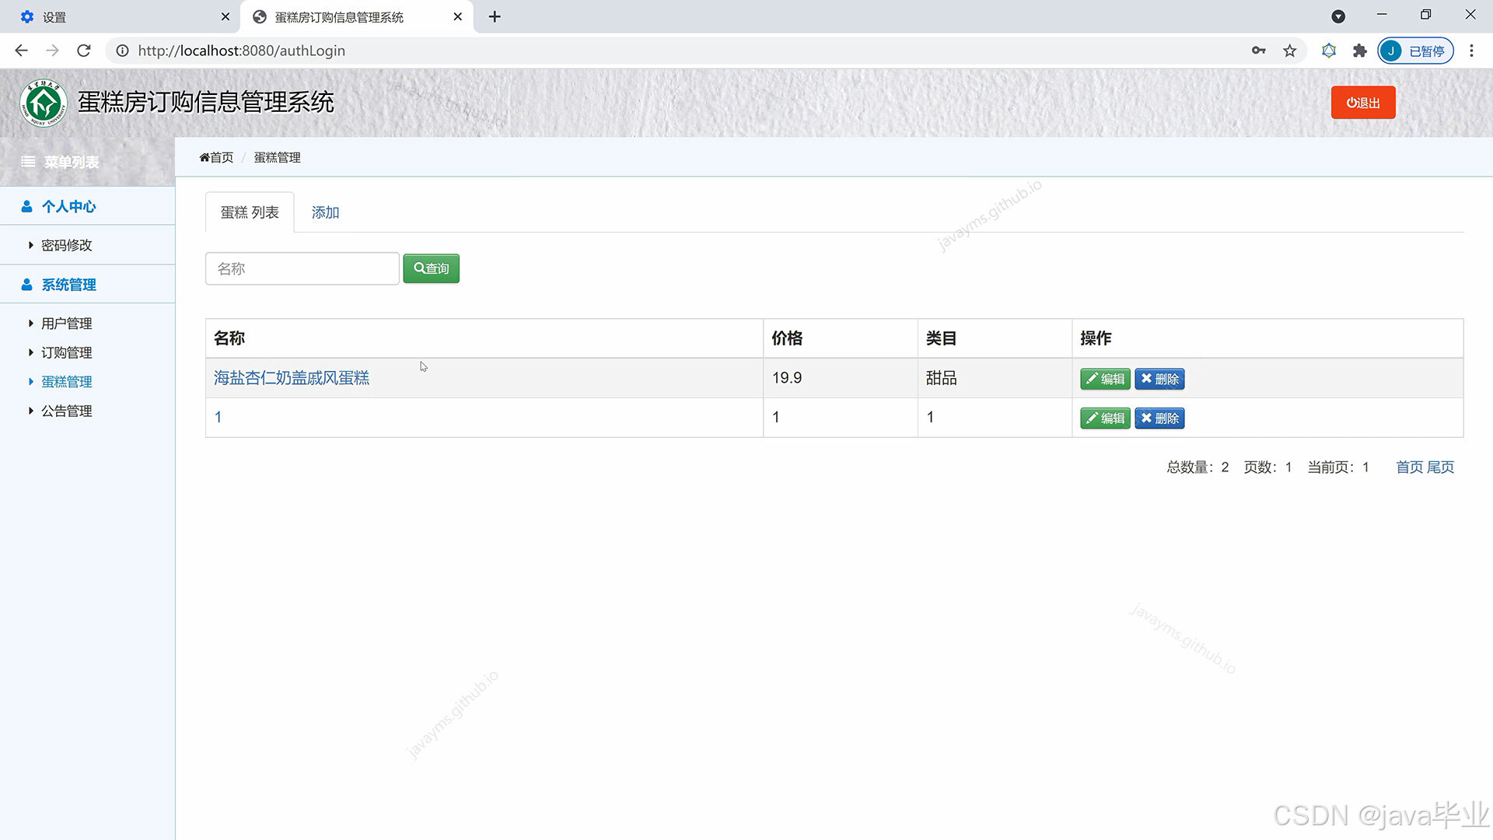Screen dimensions: 1493x840
Task: Edit the 海盐杏仁奶盖戚风蛋糕 row with 编辑
Action: point(1105,379)
